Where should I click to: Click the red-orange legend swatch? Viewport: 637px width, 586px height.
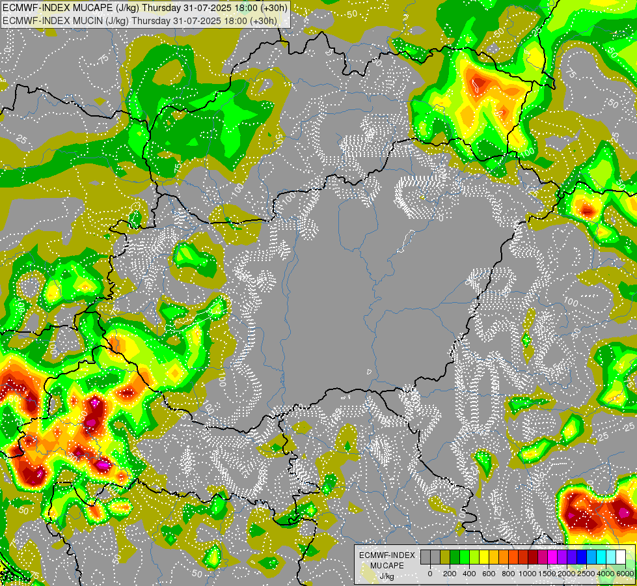pos(513,557)
